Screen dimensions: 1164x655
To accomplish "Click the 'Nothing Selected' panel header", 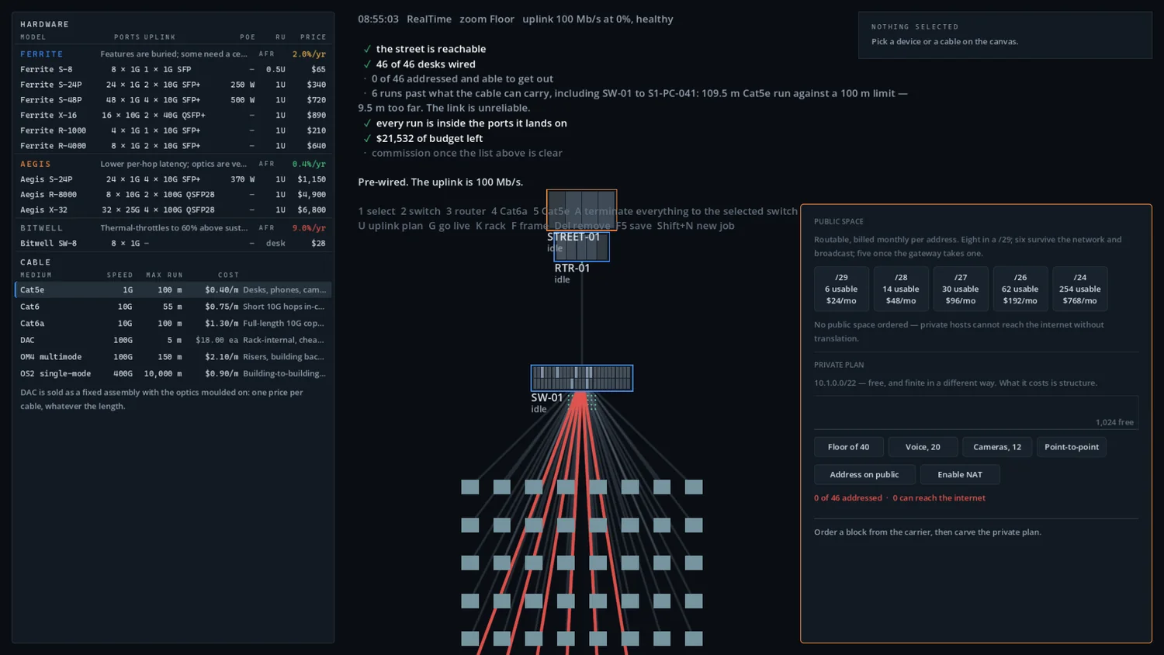I will pos(915,26).
